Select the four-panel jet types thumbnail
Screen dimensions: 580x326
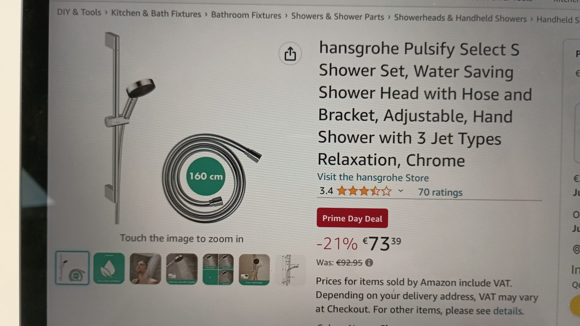tap(218, 269)
